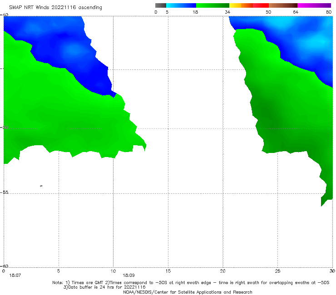Click the color bar label '34'

pos(227,12)
